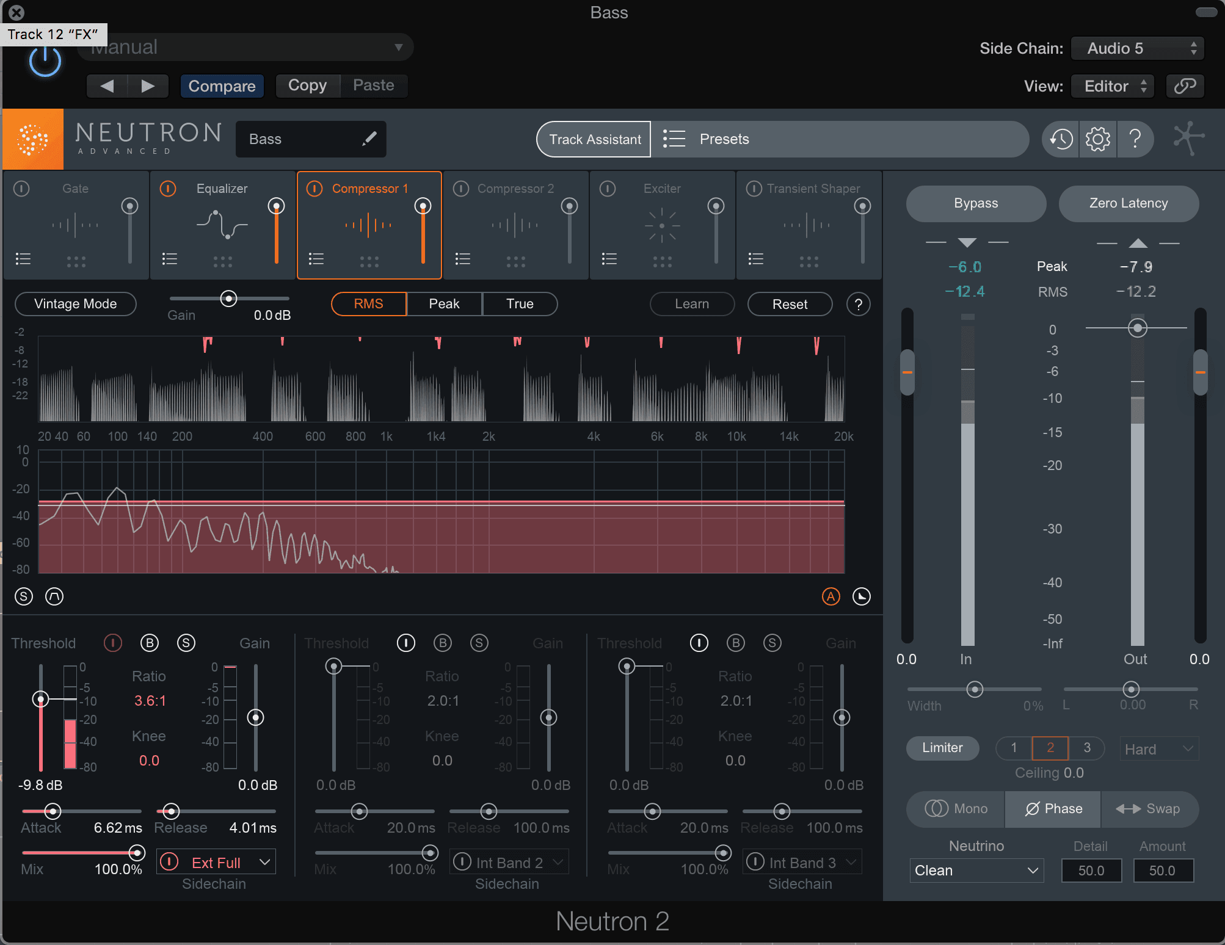Click the iZotope Neutron orange logo
This screenshot has width=1225, height=945.
tap(33, 139)
